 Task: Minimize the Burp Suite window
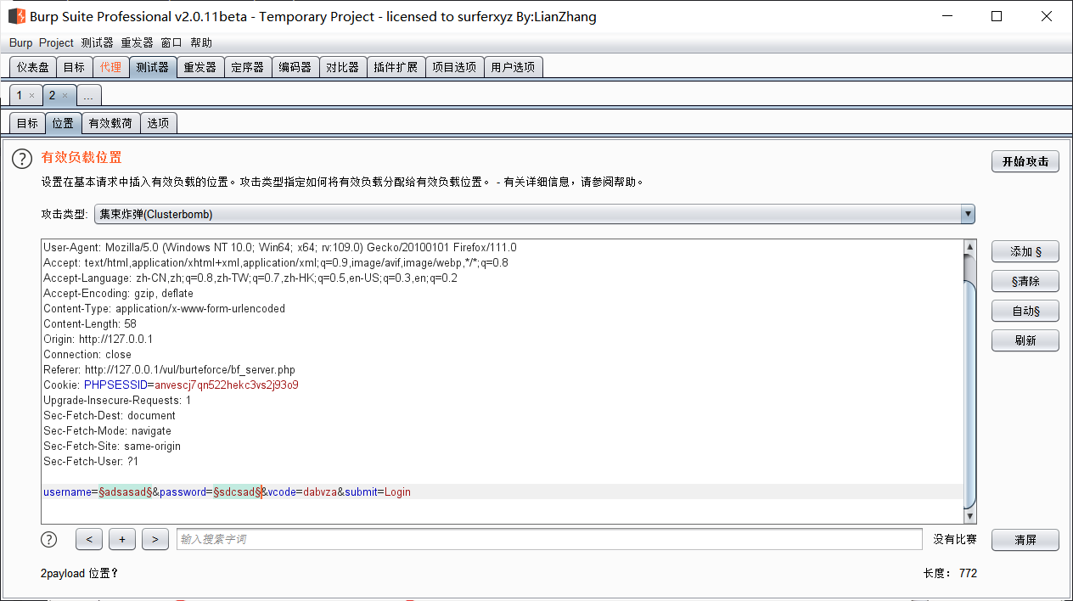[x=949, y=16]
